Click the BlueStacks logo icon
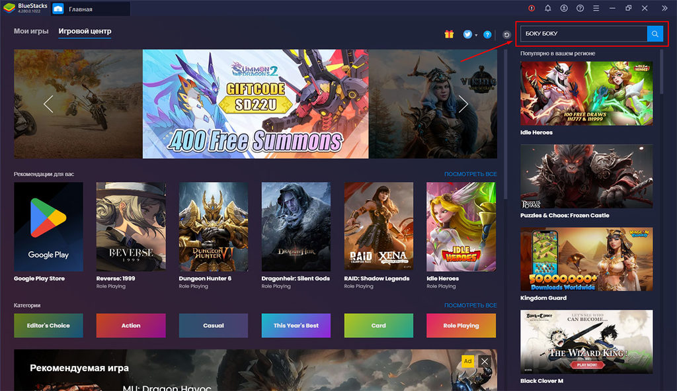The height and width of the screenshot is (391, 677). 9,8
